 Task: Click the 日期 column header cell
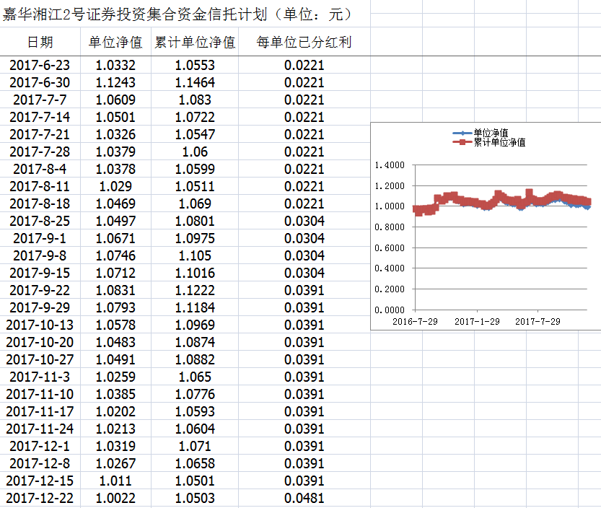tap(40, 43)
